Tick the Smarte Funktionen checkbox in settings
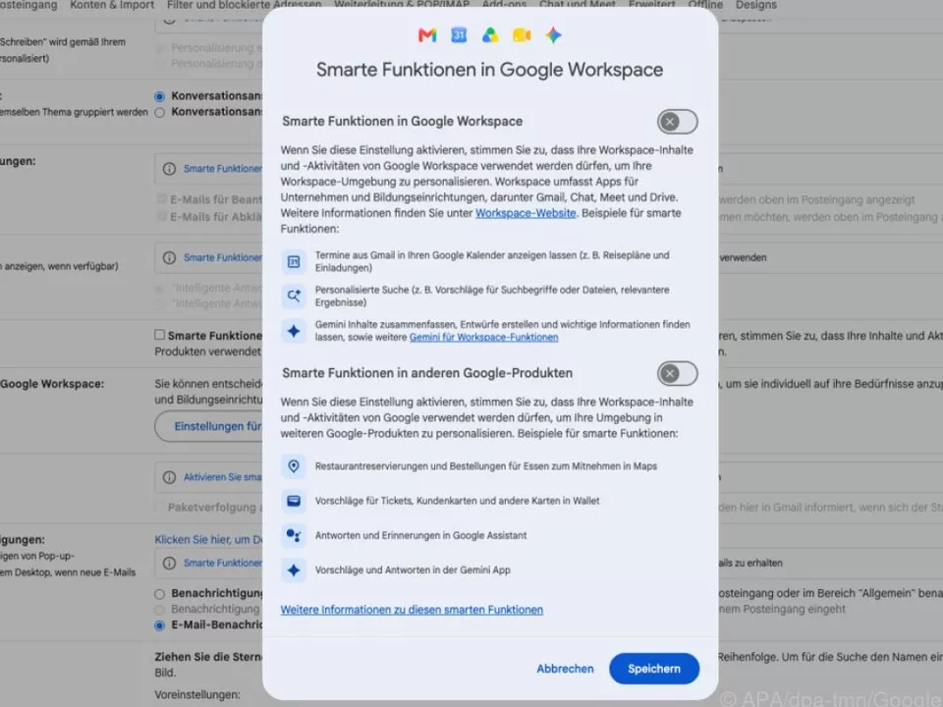 (159, 335)
